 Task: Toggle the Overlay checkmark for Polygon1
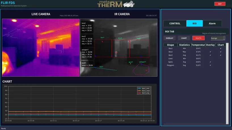coord(210,65)
